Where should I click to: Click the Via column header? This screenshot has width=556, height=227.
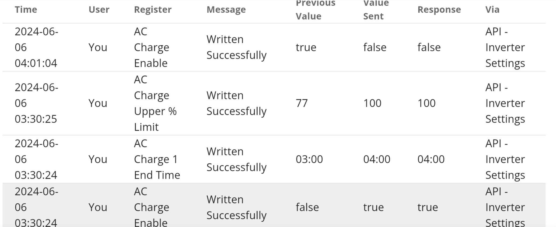492,10
